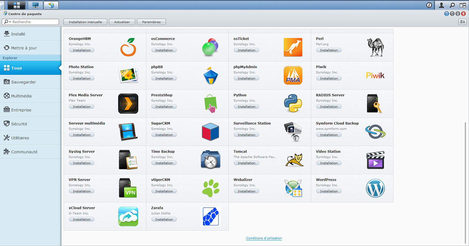Click the Surveillance Station package title
This screenshot has width=469, height=246.
[x=252, y=123]
